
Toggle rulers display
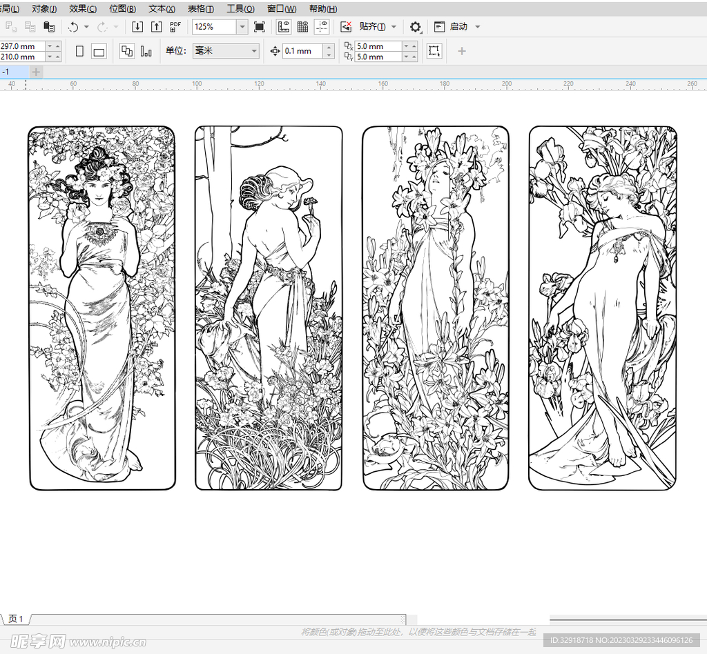(x=283, y=27)
